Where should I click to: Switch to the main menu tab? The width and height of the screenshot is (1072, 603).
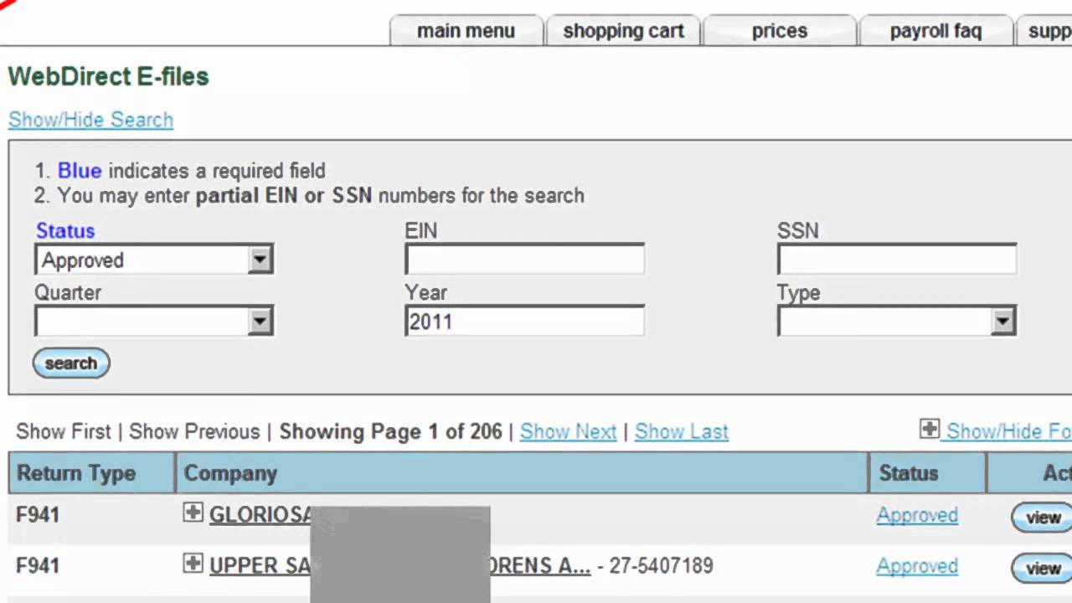pyautogui.click(x=466, y=31)
